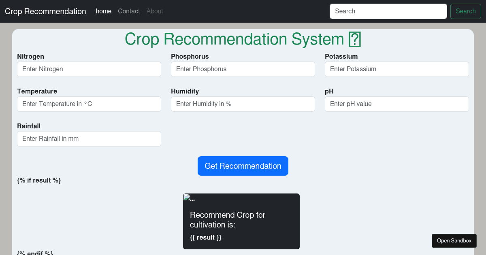Focus the Enter Potassium field
This screenshot has width=486, height=255.
[x=397, y=69]
